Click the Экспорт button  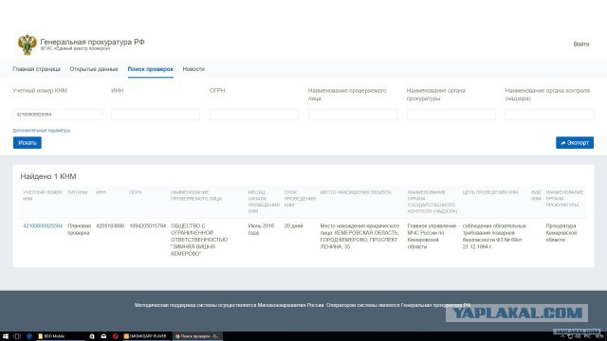point(575,143)
